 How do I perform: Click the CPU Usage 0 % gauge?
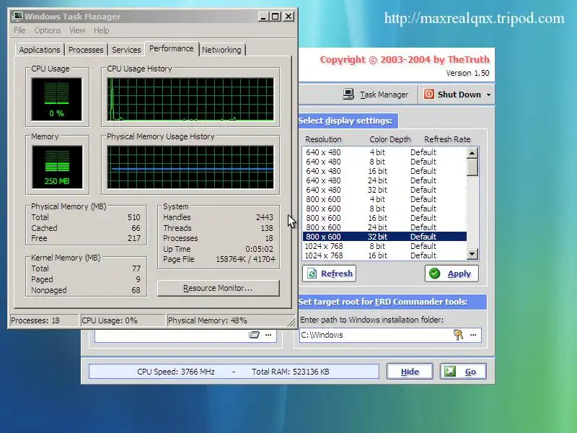click(57, 99)
